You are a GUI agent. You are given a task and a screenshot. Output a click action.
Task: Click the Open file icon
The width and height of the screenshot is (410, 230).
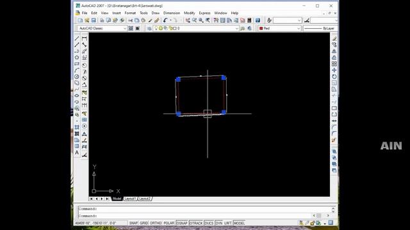coord(87,20)
